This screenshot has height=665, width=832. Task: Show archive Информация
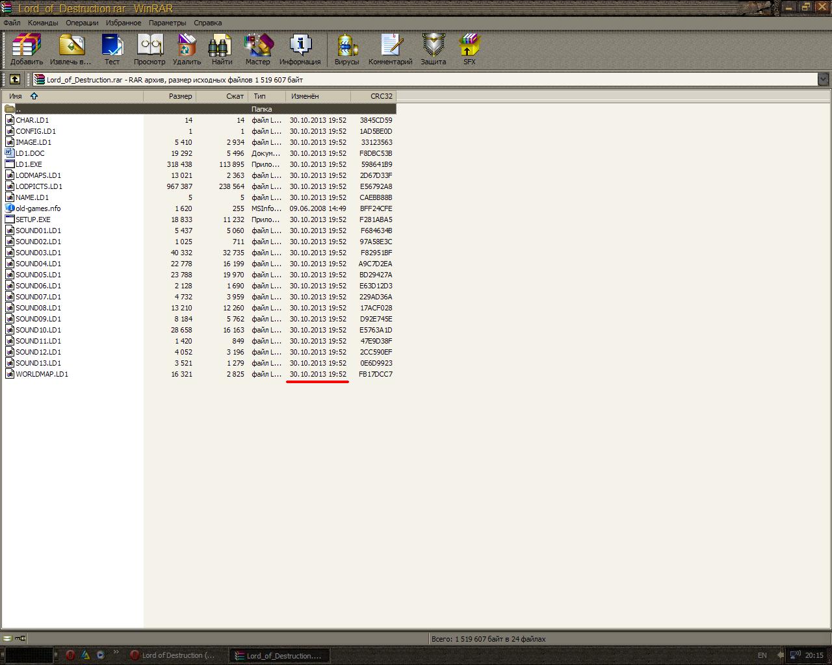(300, 49)
